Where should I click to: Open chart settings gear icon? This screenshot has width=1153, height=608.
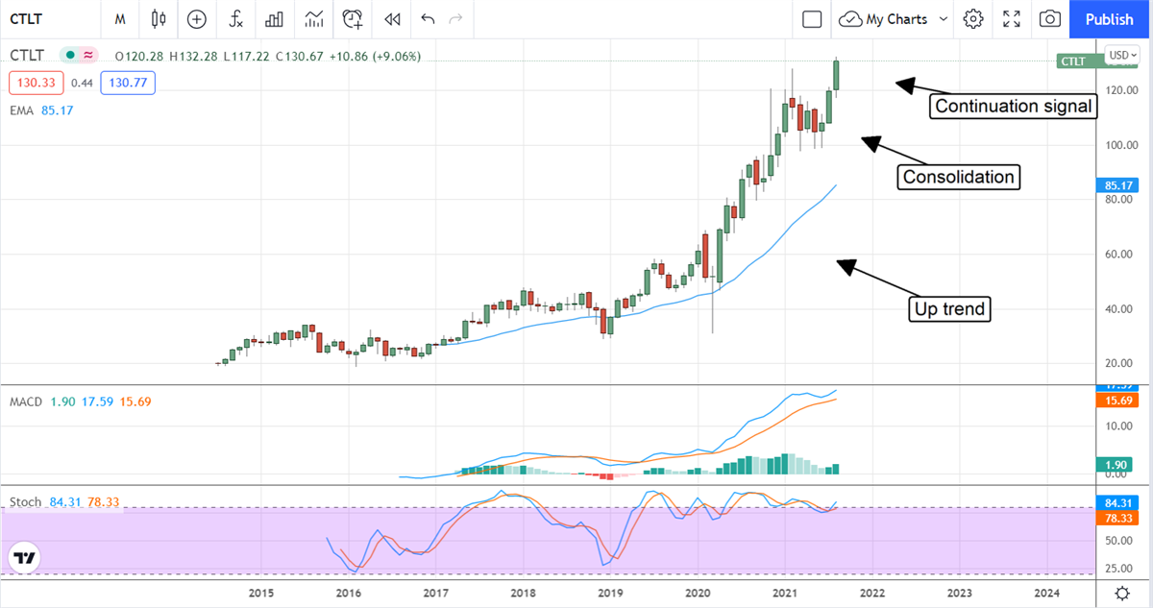click(973, 19)
